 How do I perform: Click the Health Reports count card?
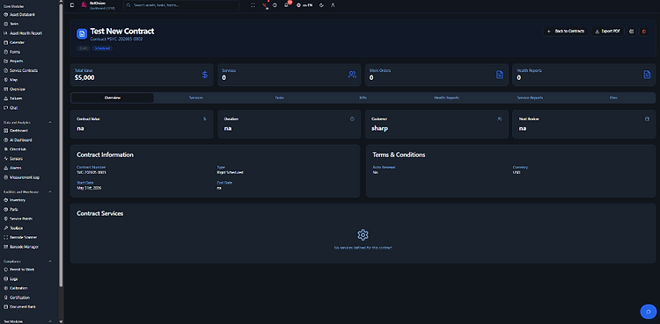(x=583, y=75)
